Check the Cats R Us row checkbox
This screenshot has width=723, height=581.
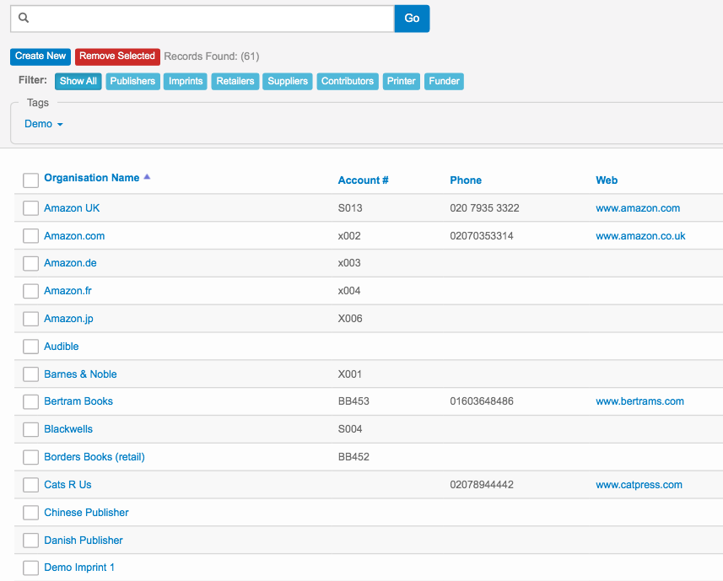[x=31, y=485]
